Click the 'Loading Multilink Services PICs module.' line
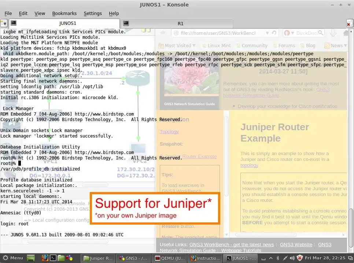The image size is (354, 263). coord(50,37)
